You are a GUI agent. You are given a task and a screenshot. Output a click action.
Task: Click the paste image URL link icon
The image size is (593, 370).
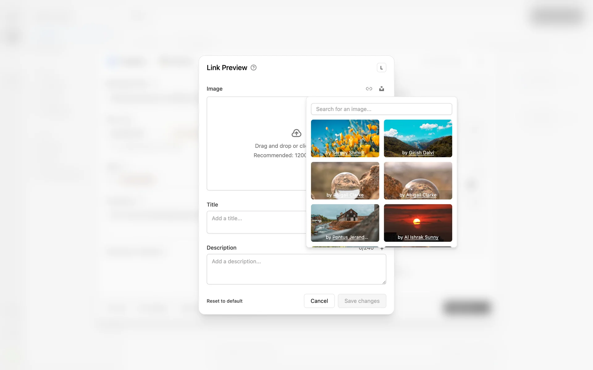(x=369, y=89)
